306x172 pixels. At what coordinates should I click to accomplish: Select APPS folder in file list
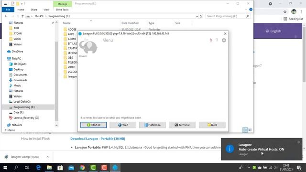71,34
